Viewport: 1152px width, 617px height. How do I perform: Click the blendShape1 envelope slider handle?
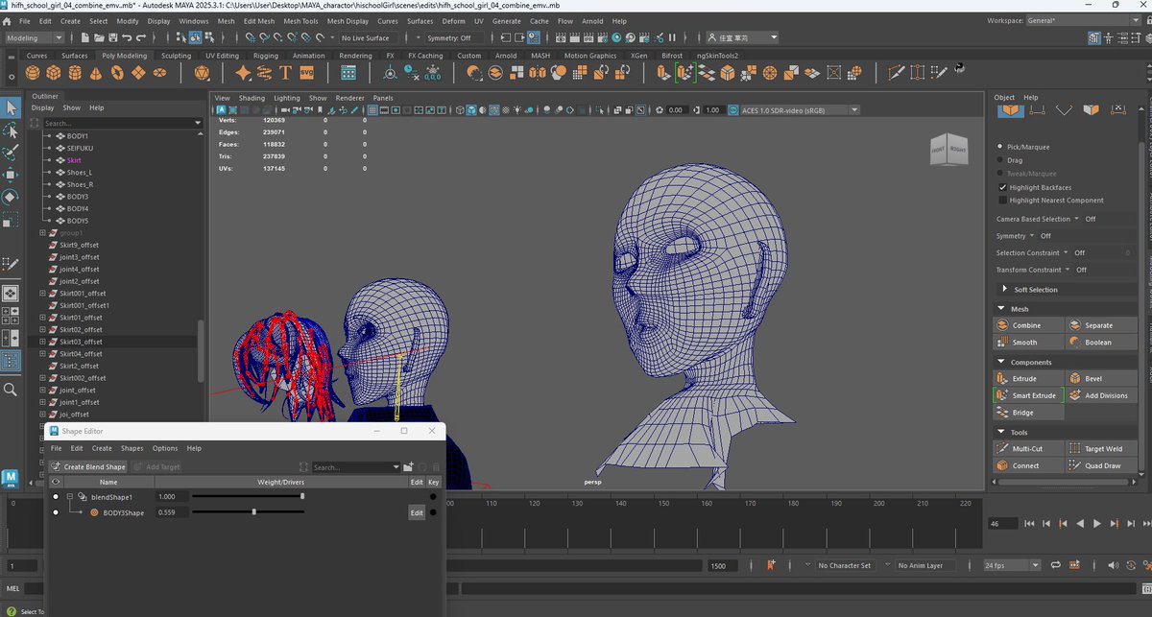[x=302, y=497]
